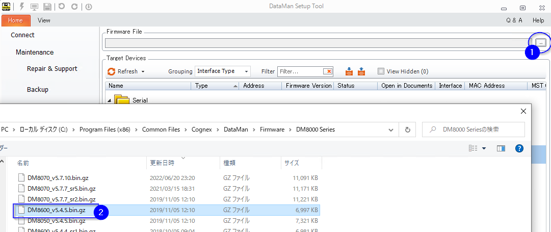Click the floppy disk save icon
The image size is (551, 232).
(47, 7)
